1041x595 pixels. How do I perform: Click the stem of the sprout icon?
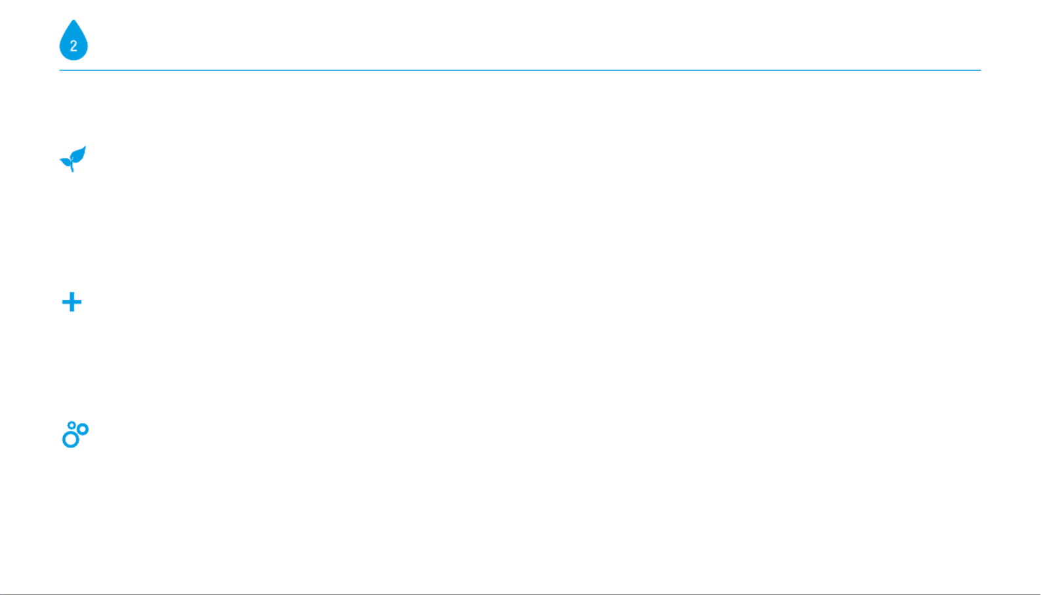72,168
